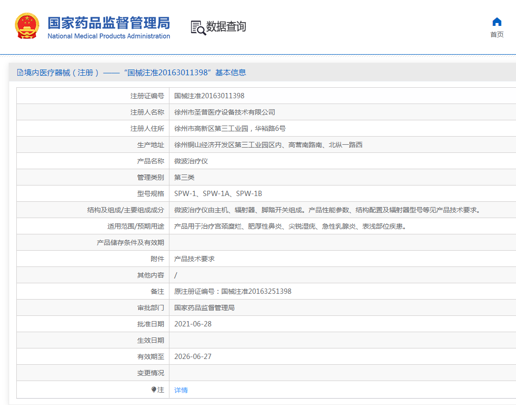The height and width of the screenshot is (405, 516).
Task: Click the 有效期至 label cell
Action: 93,357
